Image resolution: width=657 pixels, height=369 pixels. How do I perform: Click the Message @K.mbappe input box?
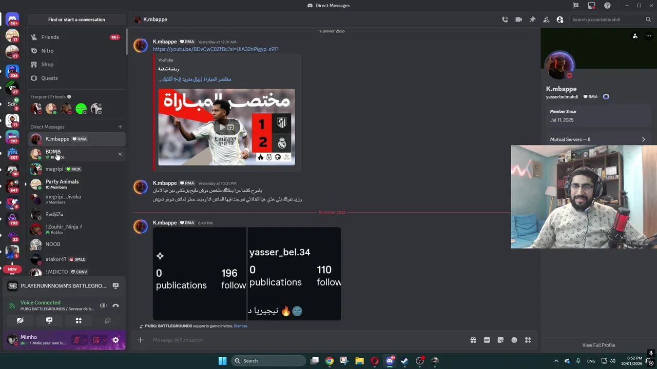(x=308, y=340)
